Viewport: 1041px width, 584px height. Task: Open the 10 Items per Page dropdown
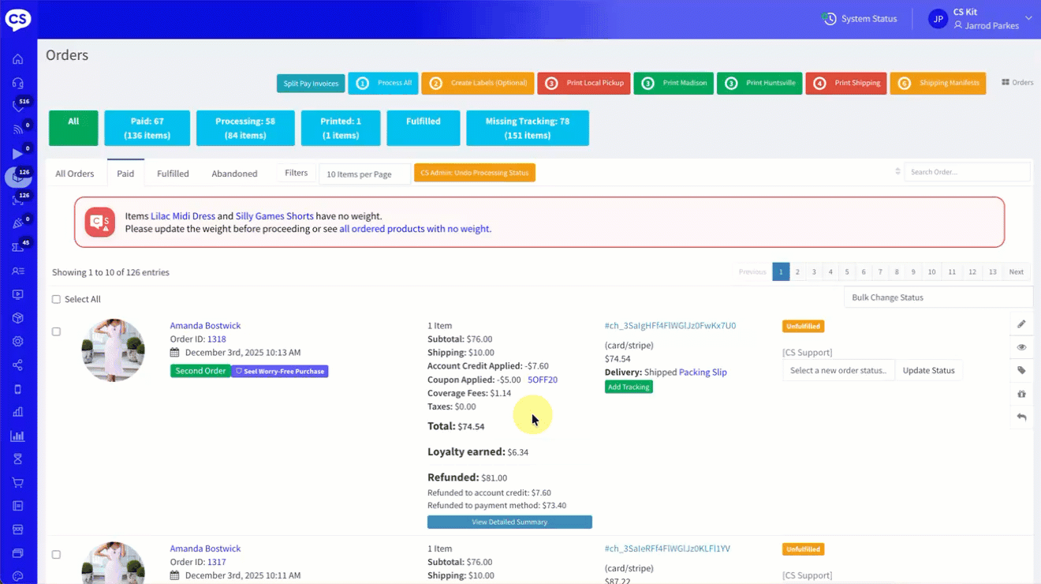click(364, 174)
